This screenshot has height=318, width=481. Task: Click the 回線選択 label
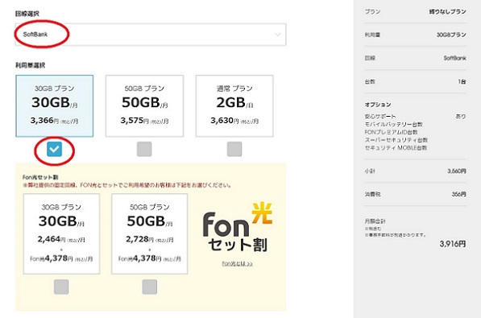27,14
